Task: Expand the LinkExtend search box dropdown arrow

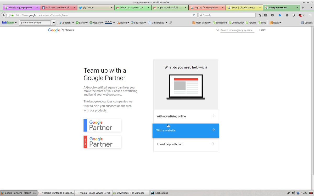Action: point(54,22)
